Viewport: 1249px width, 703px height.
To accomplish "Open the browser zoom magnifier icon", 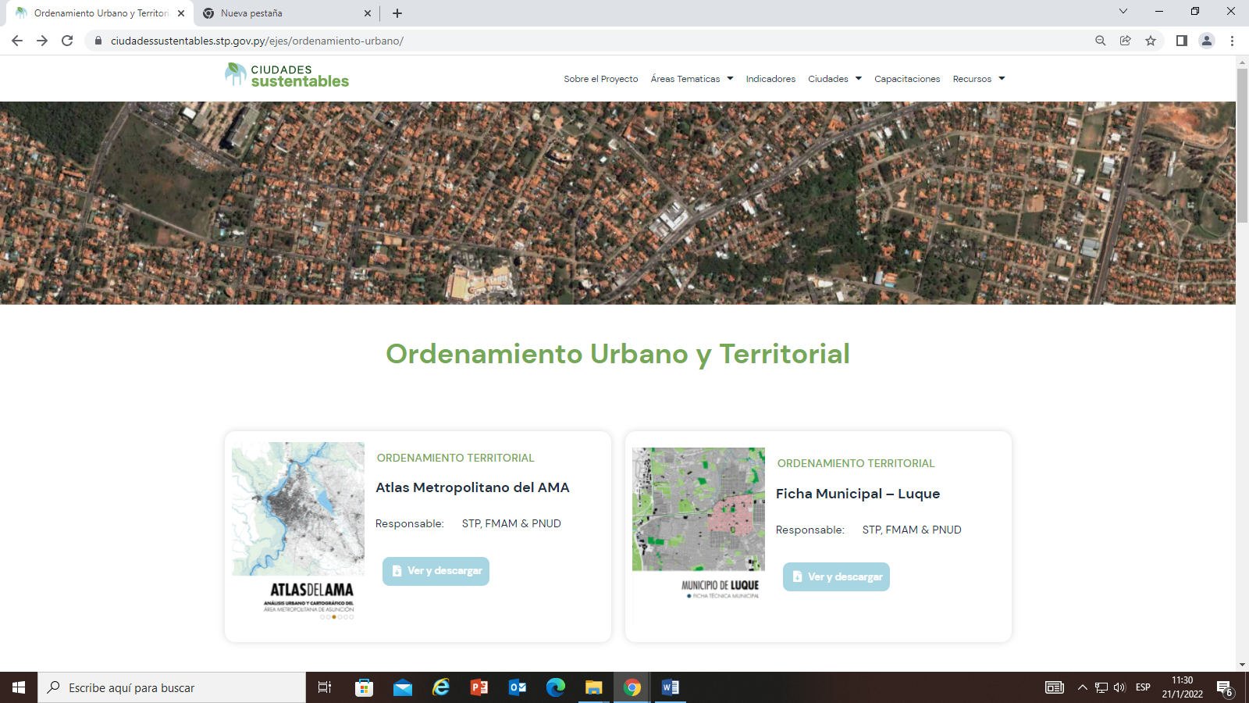I will coord(1101,41).
